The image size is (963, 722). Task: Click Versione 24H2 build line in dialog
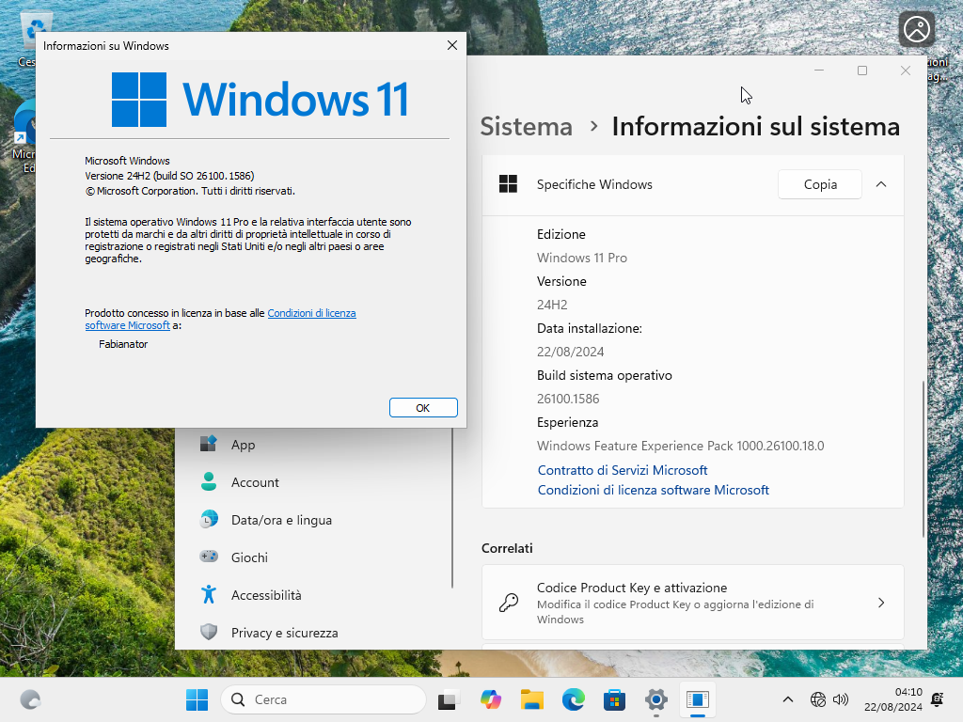click(169, 176)
